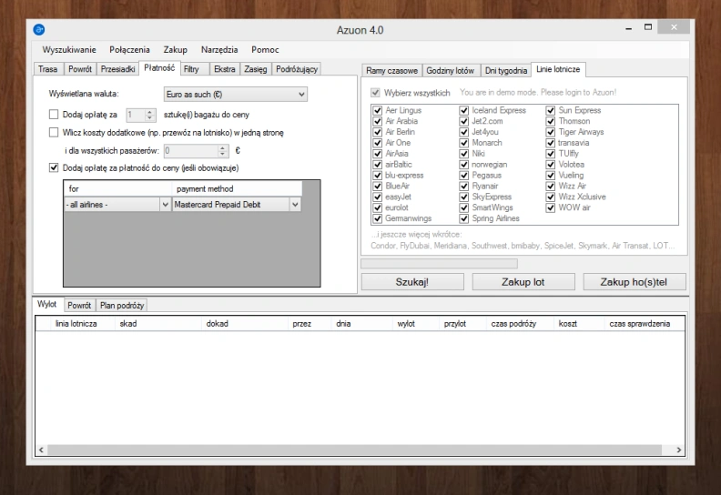Switch to the Przesiadki tab
The image size is (721, 495).
[x=117, y=69]
